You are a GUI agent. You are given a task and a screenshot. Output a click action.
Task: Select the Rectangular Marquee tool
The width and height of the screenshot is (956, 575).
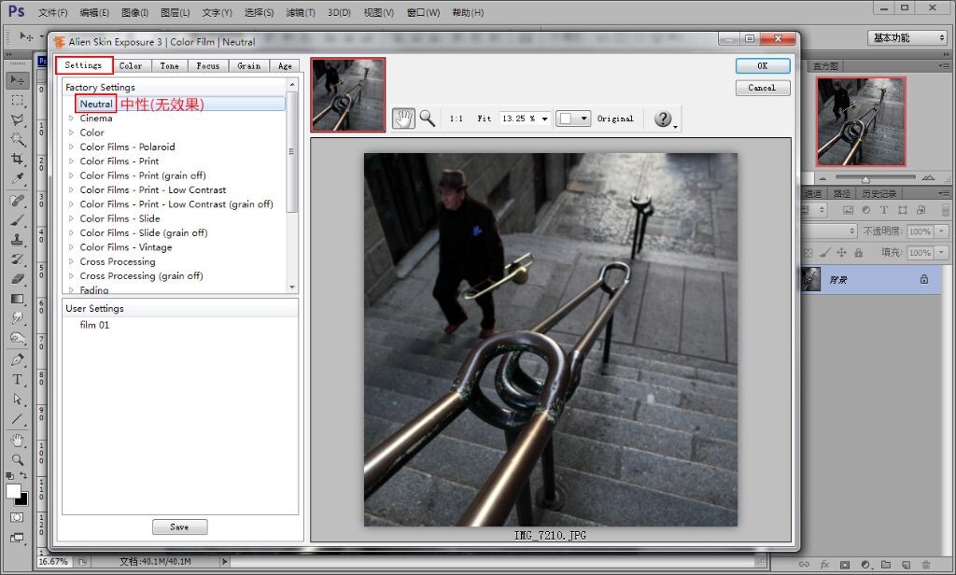point(17,100)
